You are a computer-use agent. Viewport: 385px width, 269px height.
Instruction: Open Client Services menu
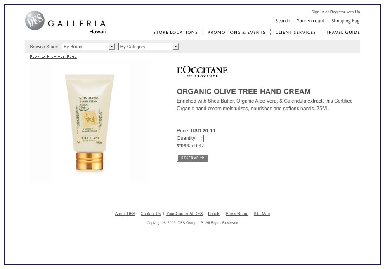tap(295, 33)
